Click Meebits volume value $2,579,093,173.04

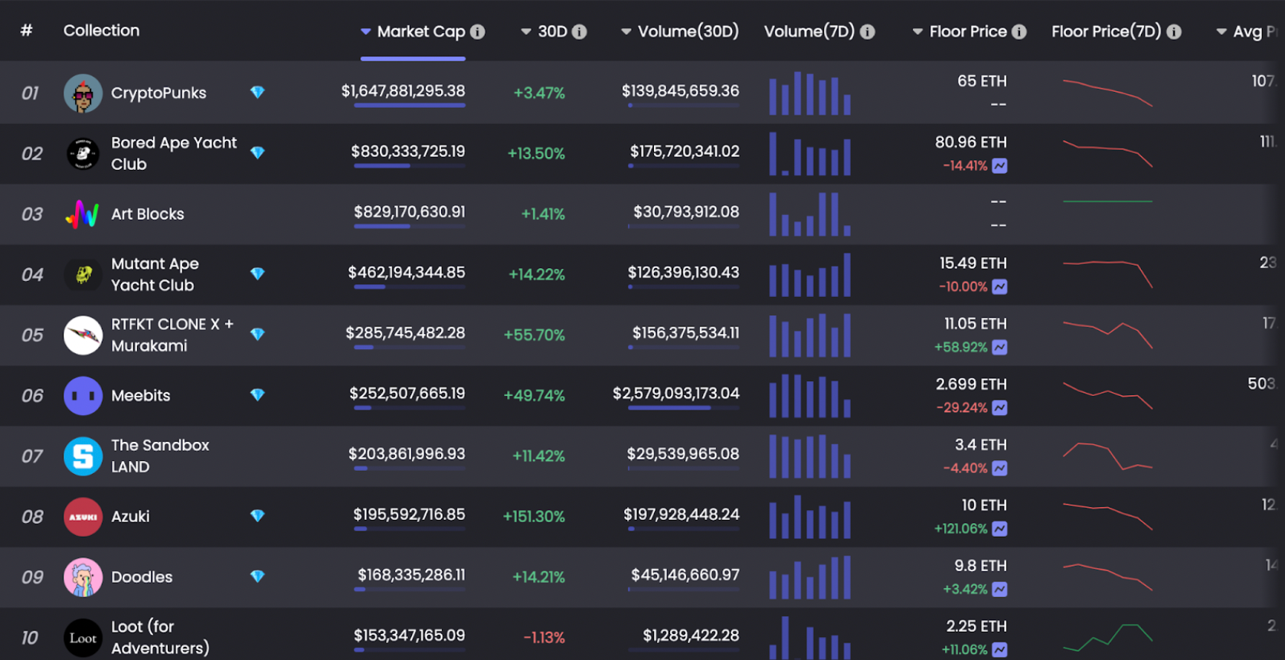pos(676,393)
